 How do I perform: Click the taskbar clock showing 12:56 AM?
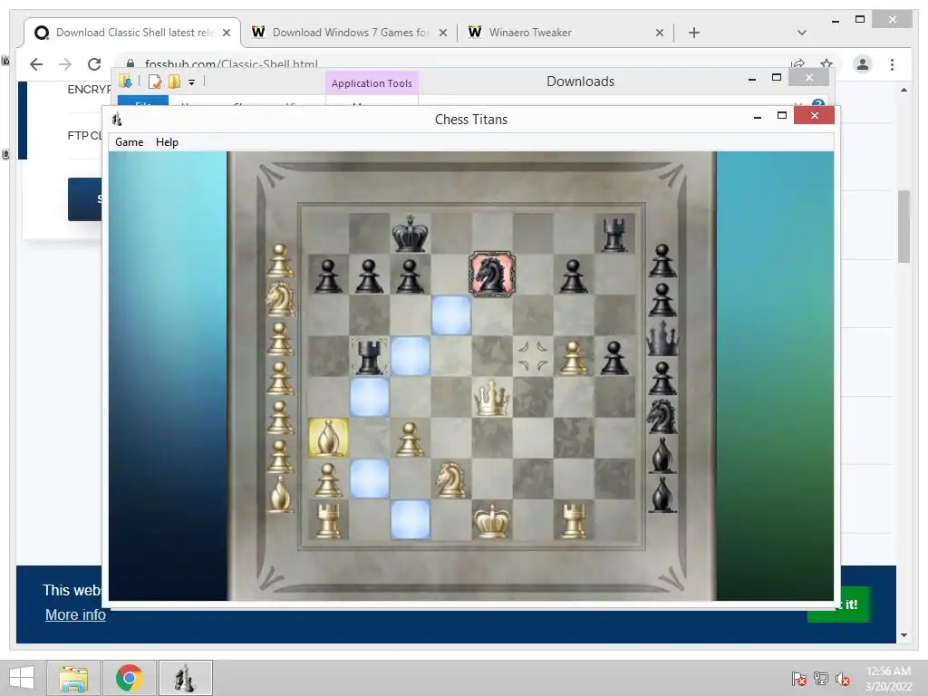pyautogui.click(x=888, y=678)
